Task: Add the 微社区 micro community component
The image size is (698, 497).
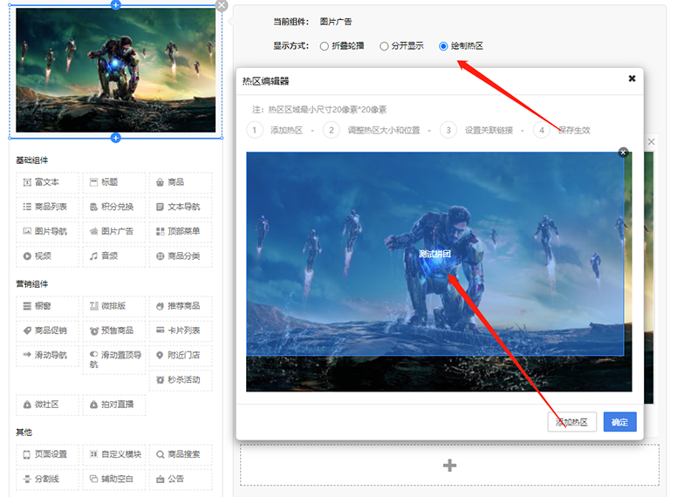Action: click(x=47, y=405)
